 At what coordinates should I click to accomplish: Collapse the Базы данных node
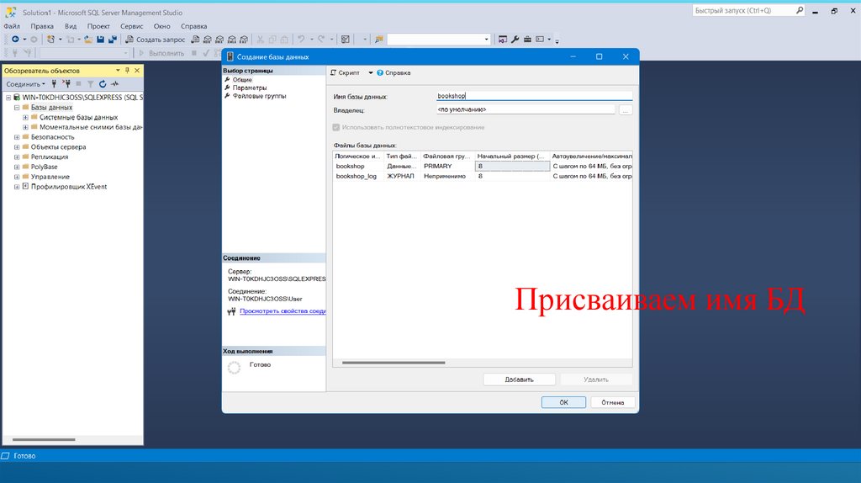coord(17,108)
